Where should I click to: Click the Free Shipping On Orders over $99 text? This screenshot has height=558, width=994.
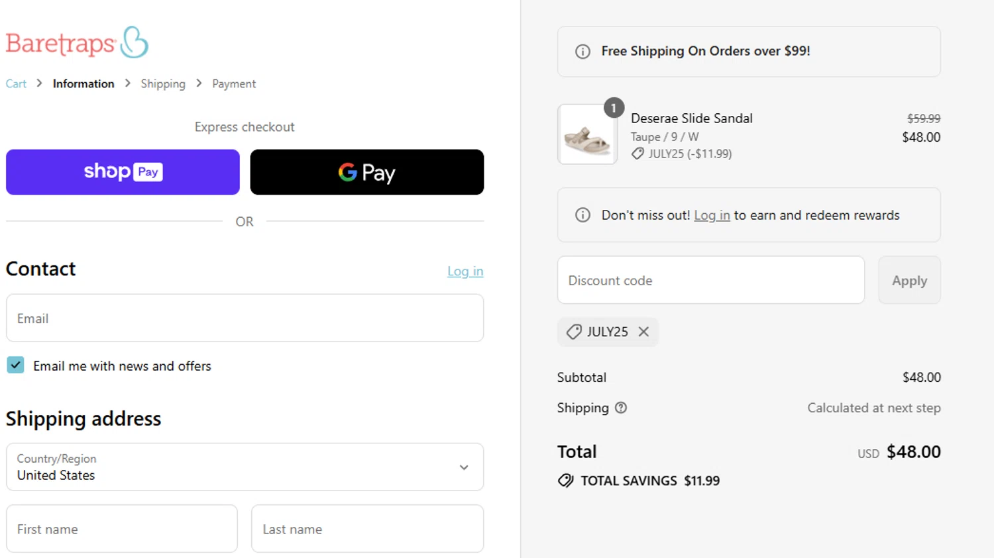705,51
